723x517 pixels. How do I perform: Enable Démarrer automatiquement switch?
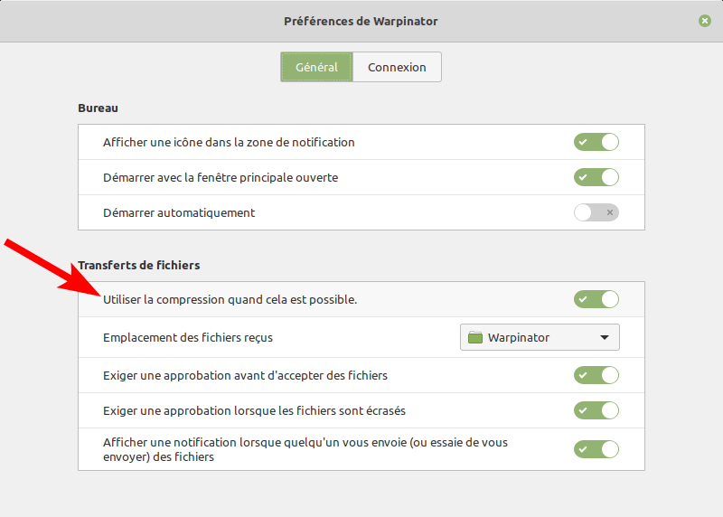coord(596,212)
